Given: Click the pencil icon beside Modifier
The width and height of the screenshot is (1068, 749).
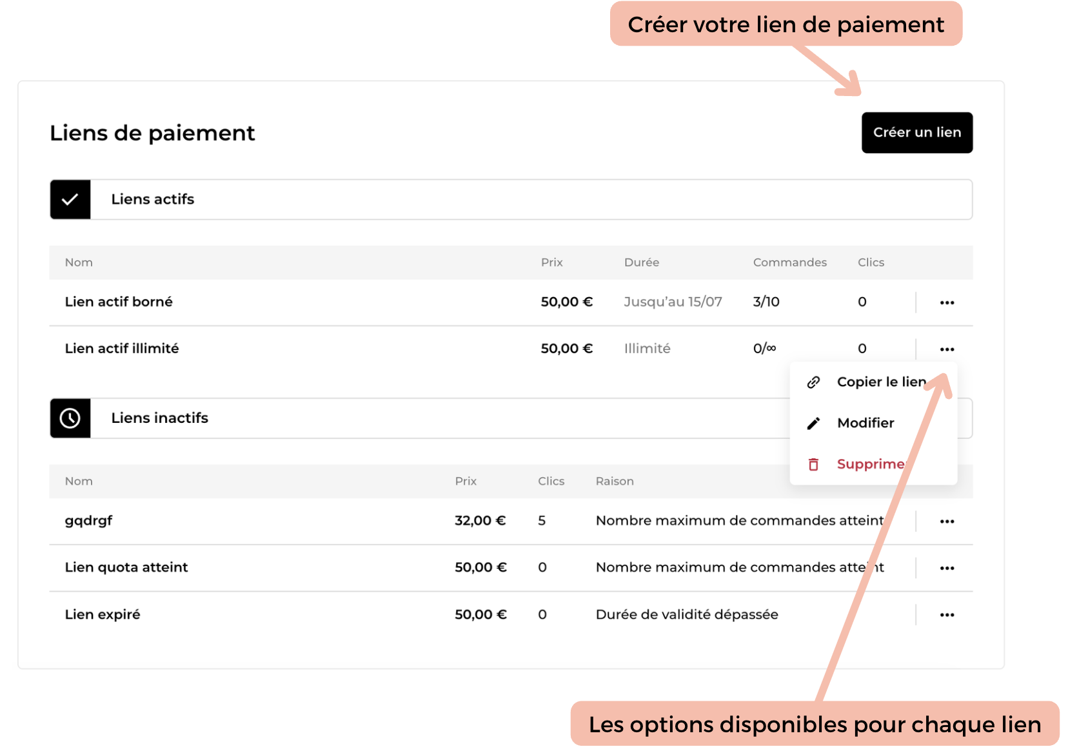Looking at the screenshot, I should coord(814,423).
